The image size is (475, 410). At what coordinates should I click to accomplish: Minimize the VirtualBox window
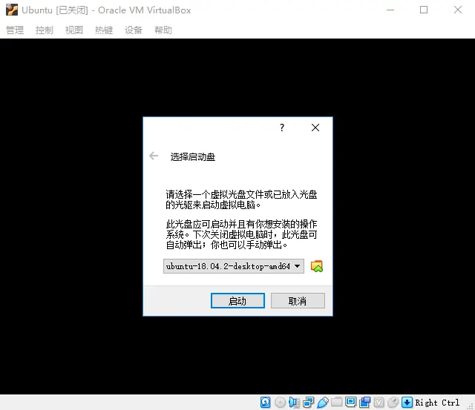[390, 10]
